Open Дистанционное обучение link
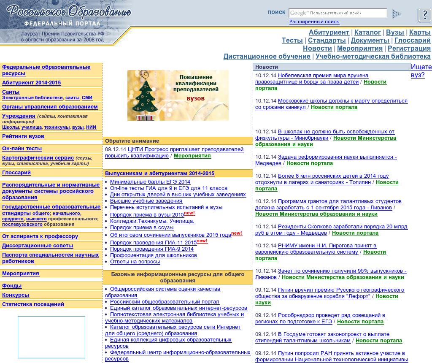This screenshot has width=432, height=363. coord(267,56)
